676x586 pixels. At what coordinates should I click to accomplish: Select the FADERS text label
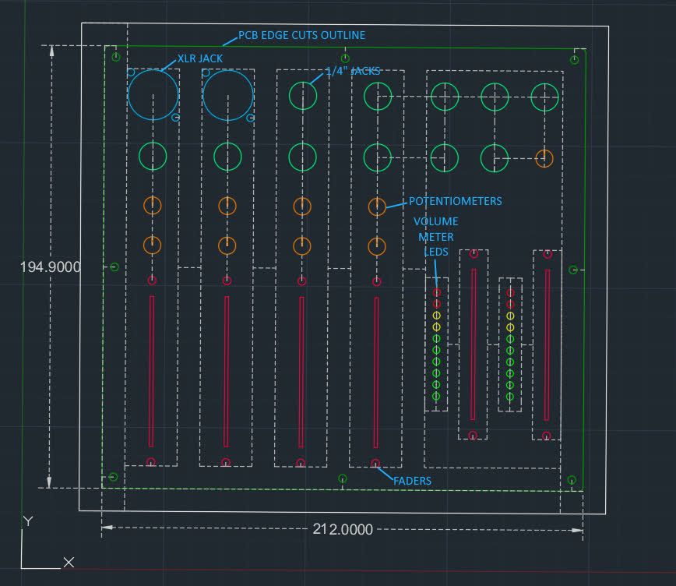coord(412,481)
